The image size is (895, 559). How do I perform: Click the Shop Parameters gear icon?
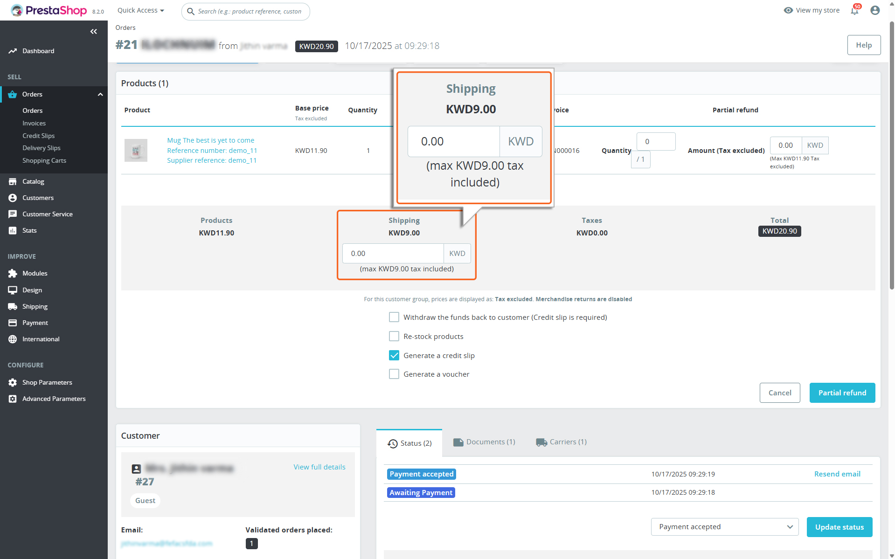[x=13, y=382]
